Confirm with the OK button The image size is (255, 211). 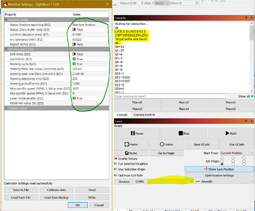(78, 205)
